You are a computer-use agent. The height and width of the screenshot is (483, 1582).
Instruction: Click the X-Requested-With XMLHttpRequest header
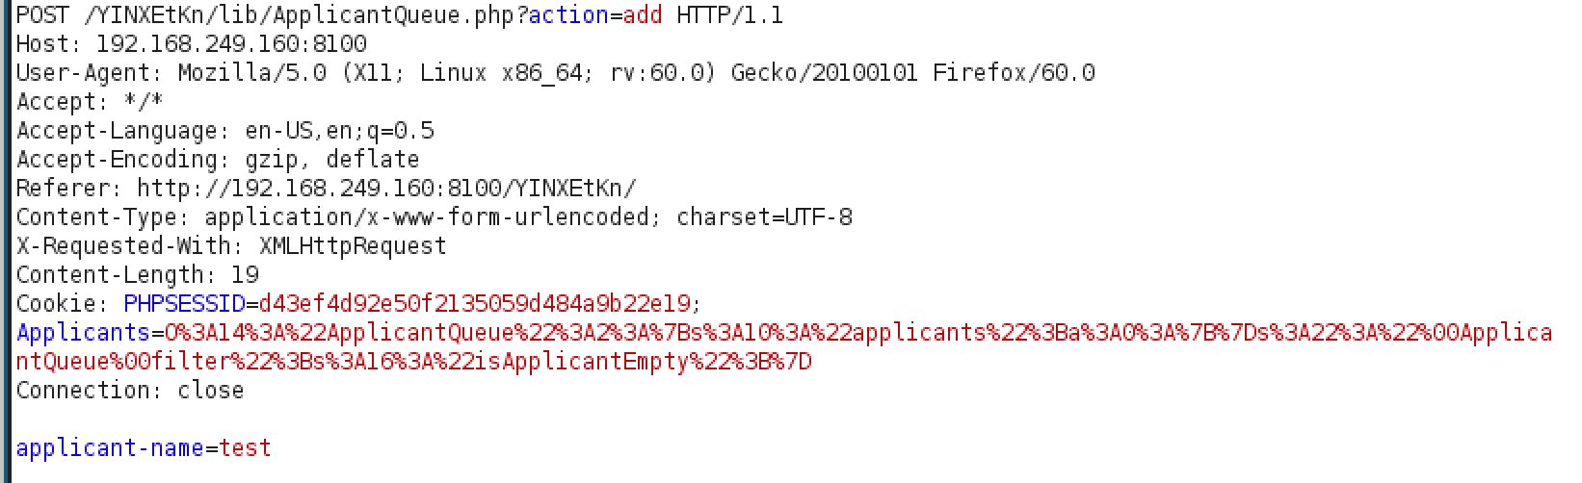click(x=231, y=246)
